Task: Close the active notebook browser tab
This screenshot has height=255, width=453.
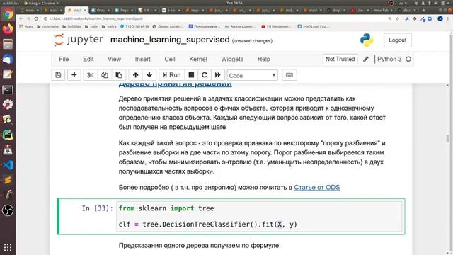Action: coord(85,11)
